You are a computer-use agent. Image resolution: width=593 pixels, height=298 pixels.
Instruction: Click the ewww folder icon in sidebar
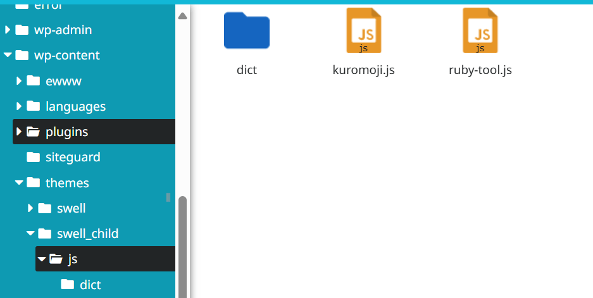[x=34, y=81]
